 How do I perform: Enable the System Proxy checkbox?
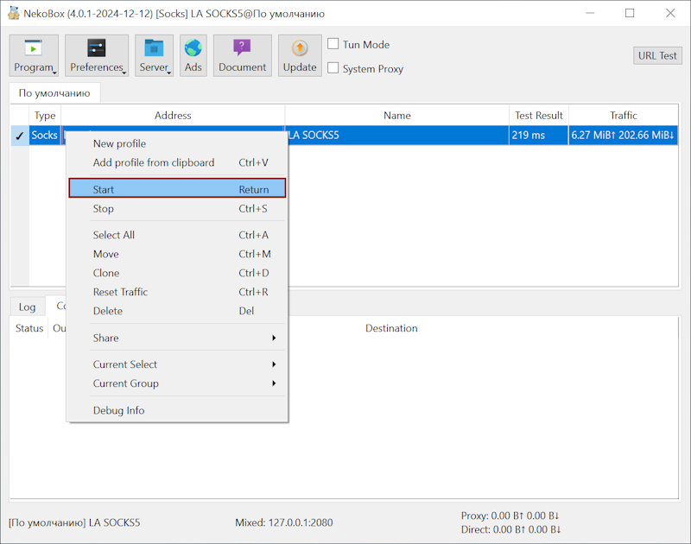coord(333,68)
